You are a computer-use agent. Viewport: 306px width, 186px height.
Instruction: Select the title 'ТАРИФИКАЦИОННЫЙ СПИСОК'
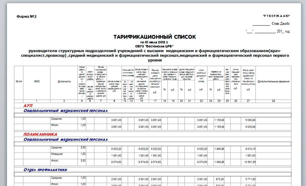pyautogui.click(x=155, y=37)
